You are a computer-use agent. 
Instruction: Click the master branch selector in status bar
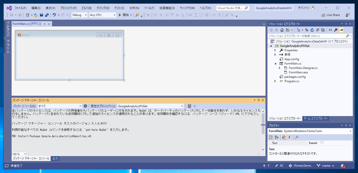(325, 166)
